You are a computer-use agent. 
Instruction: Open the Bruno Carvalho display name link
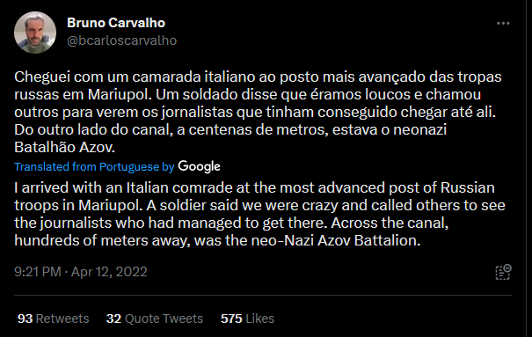(x=116, y=23)
